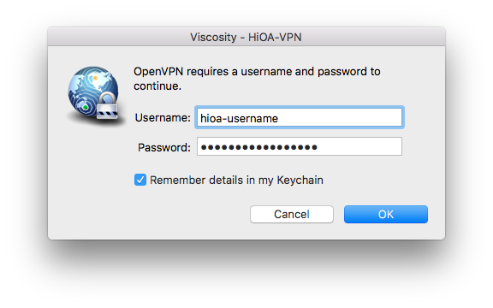Click the 'Viscosity - HiOA-VPN' title bar
This screenshot has width=493, height=308.
(246, 37)
